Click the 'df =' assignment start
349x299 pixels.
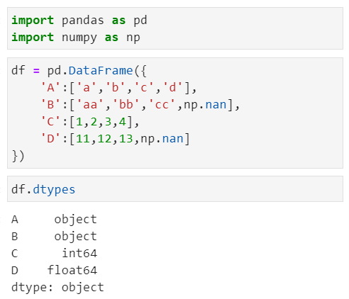(x=26, y=71)
